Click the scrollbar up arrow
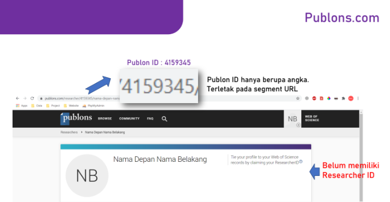The width and height of the screenshot is (390, 202). point(361,112)
